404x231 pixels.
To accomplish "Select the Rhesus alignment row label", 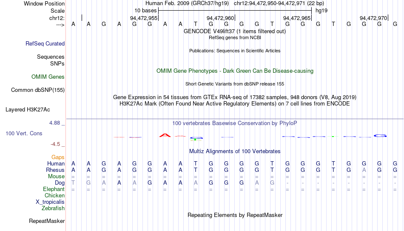I will click(x=55, y=170).
